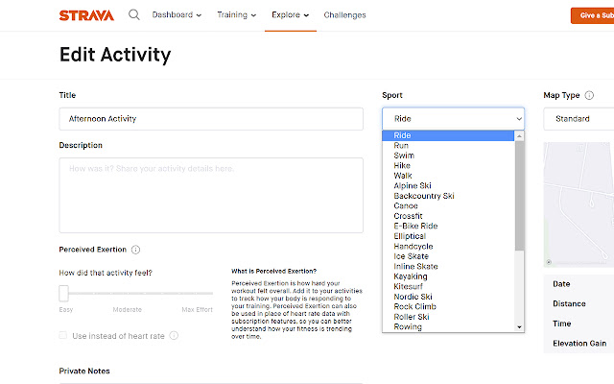The width and height of the screenshot is (614, 384).
Task: Click the Strava logo
Action: point(86,15)
